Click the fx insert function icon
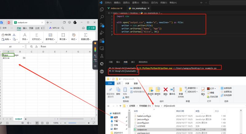The width and height of the screenshot is (246, 134). tap(36, 47)
